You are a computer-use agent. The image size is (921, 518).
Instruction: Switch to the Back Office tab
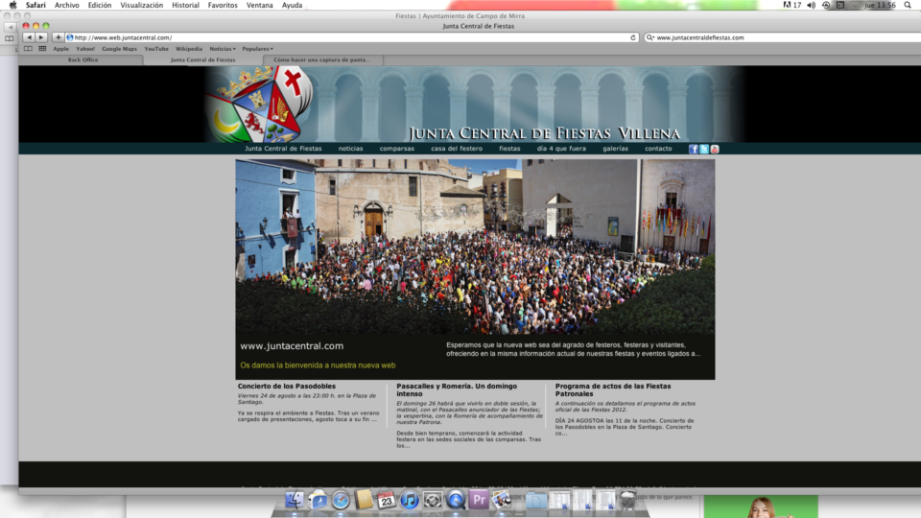pyautogui.click(x=83, y=59)
